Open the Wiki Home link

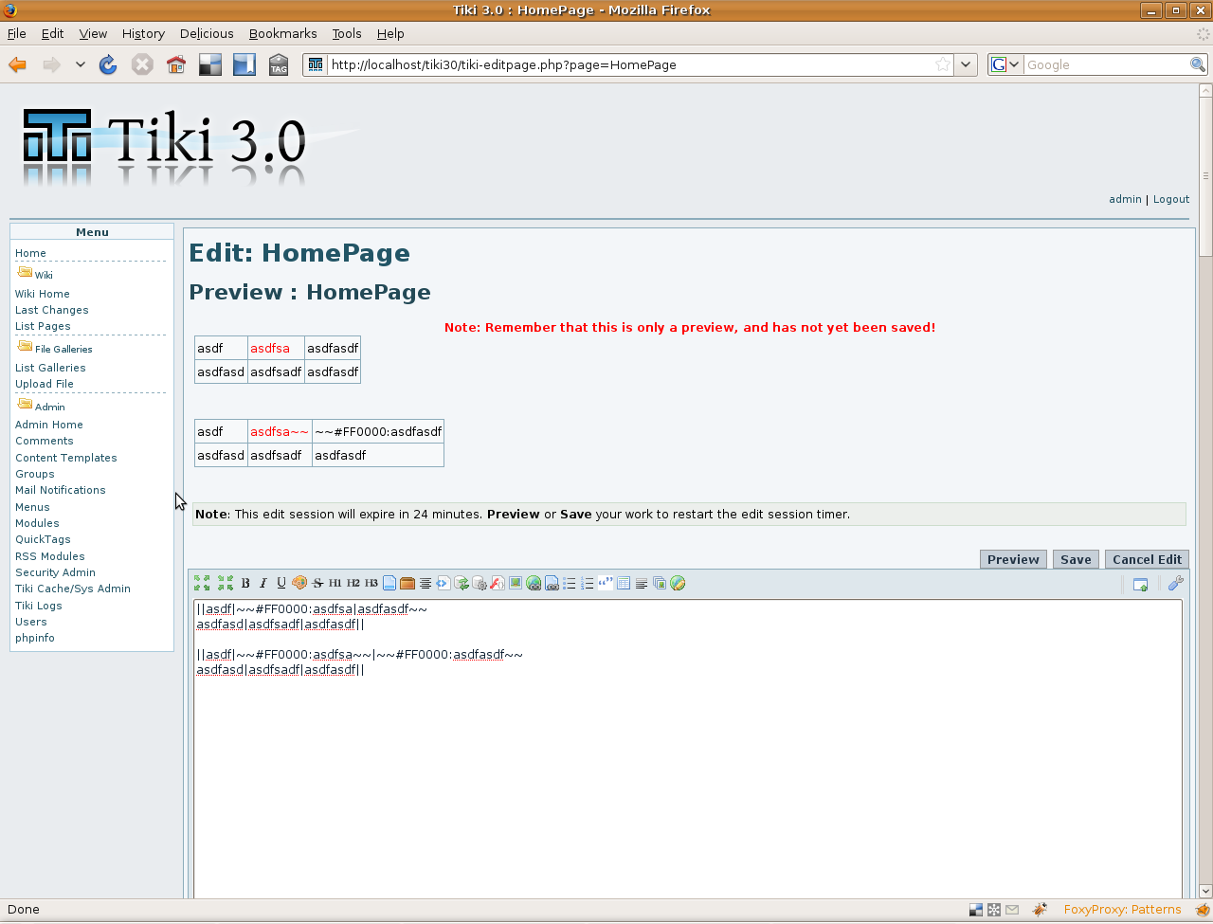click(43, 294)
